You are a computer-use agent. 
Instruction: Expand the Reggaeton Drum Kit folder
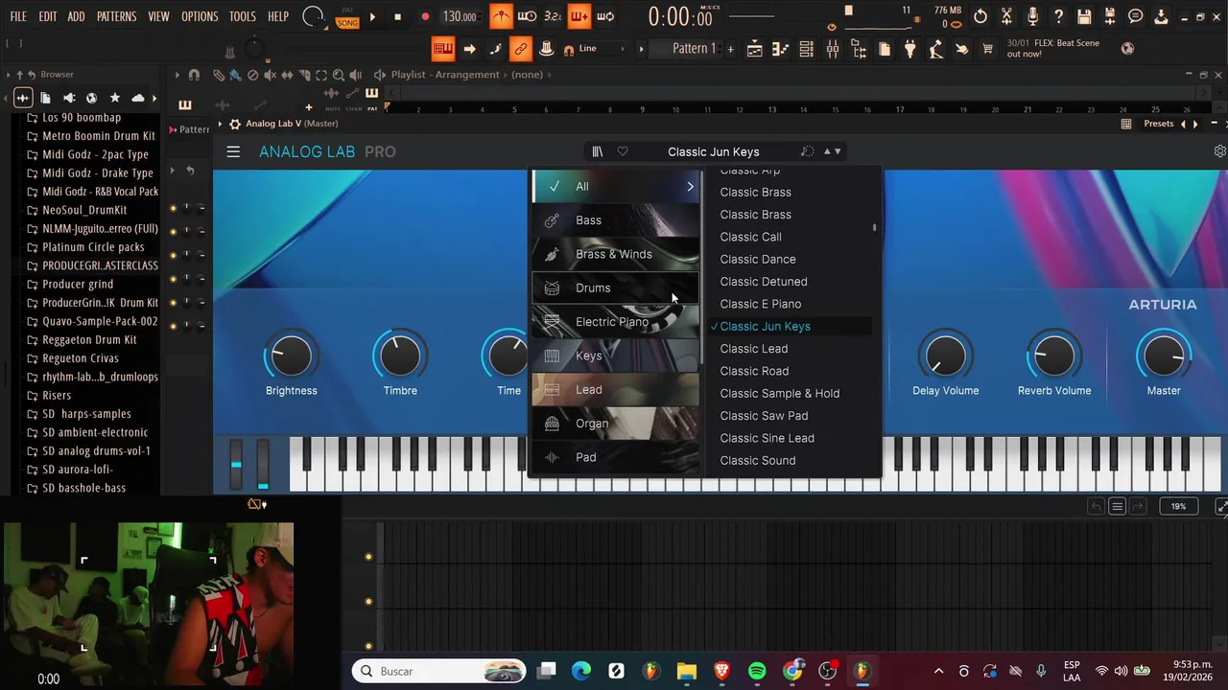[89, 339]
